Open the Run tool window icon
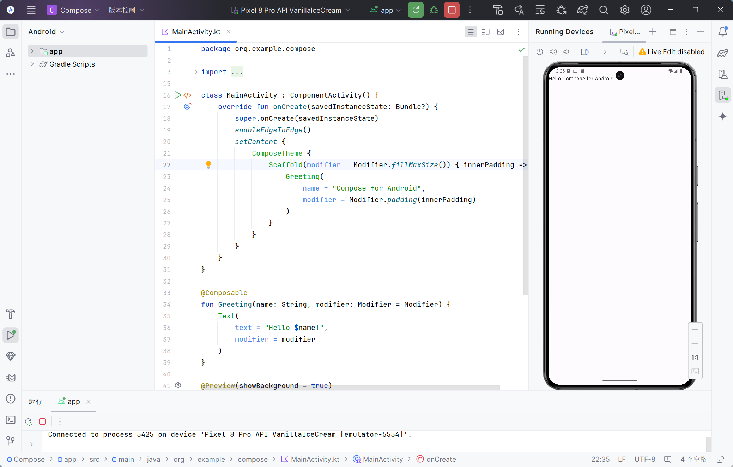This screenshot has height=467, width=733. click(x=11, y=335)
